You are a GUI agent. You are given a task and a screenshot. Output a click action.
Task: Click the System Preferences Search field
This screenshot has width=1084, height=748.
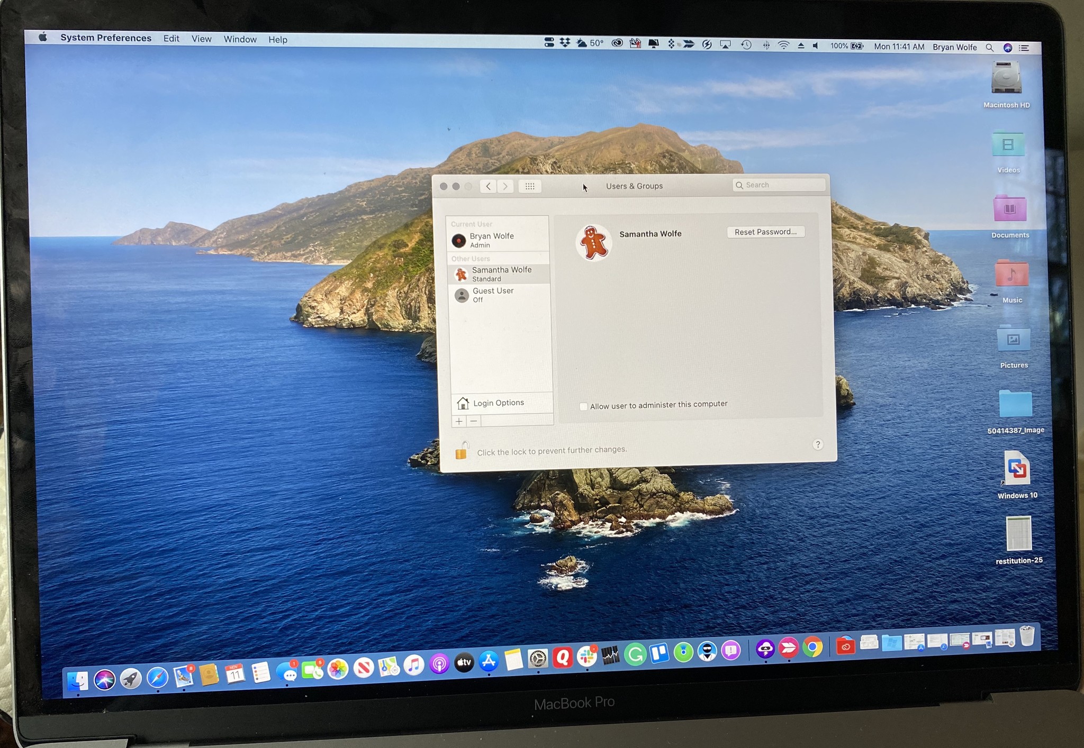(x=781, y=185)
